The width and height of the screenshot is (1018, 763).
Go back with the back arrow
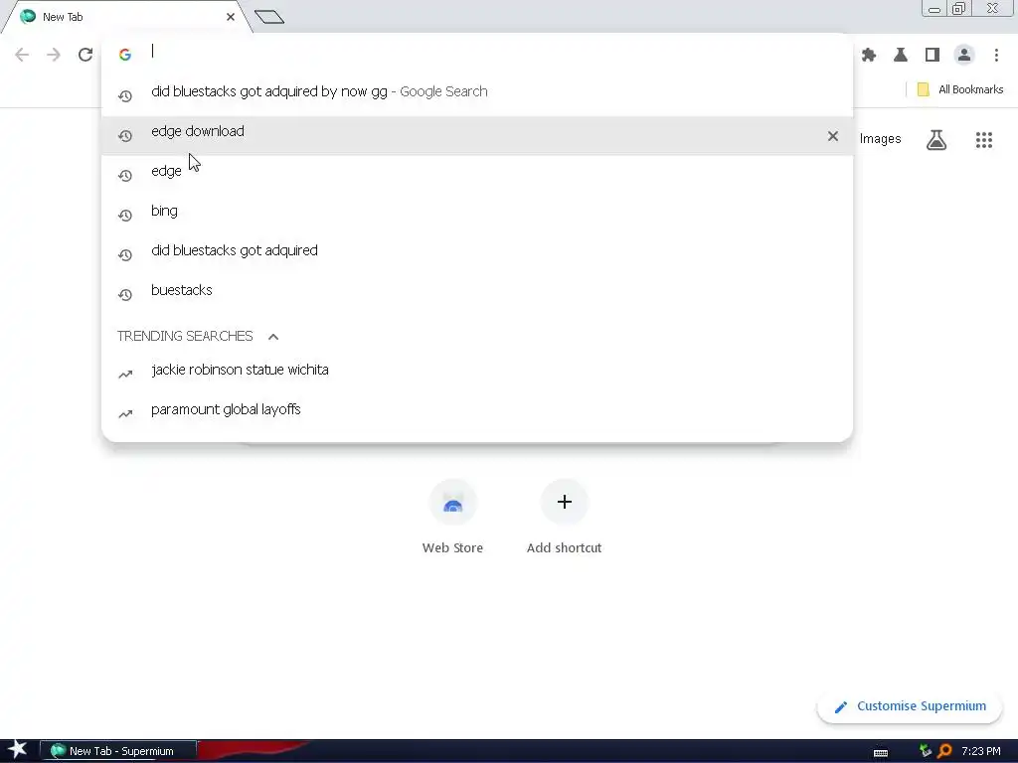[22, 56]
